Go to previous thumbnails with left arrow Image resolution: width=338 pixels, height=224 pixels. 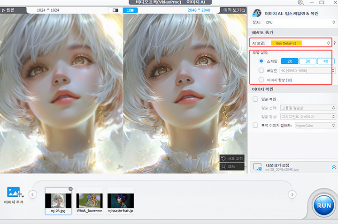pos(32,195)
